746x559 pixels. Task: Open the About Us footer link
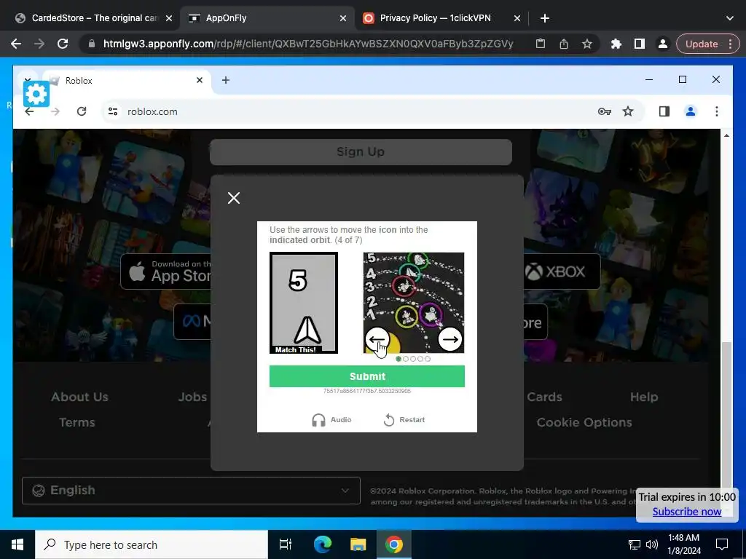click(79, 397)
